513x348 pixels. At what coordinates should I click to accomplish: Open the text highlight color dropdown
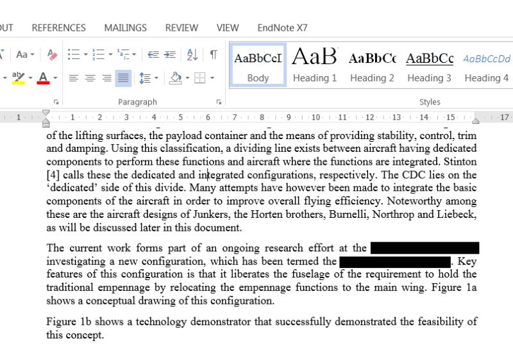point(30,78)
